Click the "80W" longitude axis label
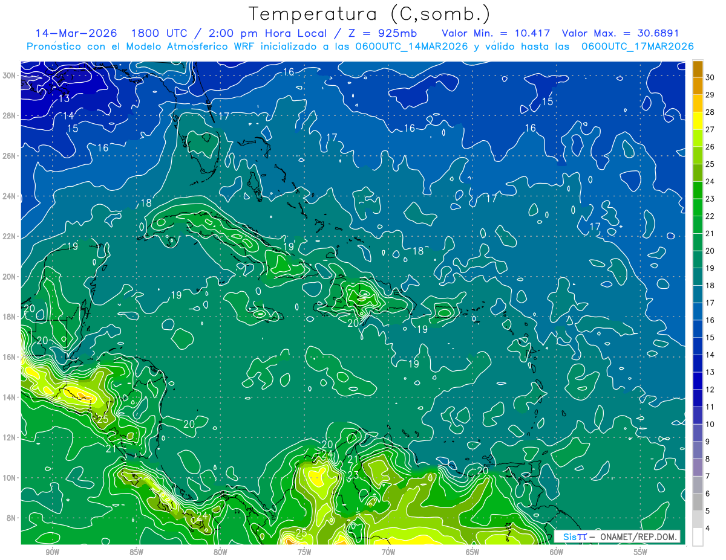The width and height of the screenshot is (726, 560). [x=220, y=552]
